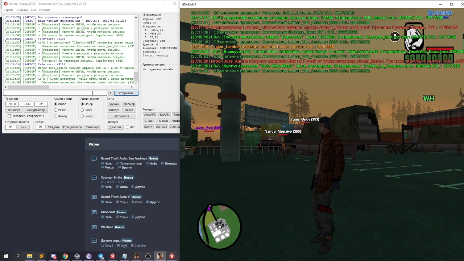Click the log scrollbar down arrow
464x261 pixels.
pyautogui.click(x=136, y=83)
